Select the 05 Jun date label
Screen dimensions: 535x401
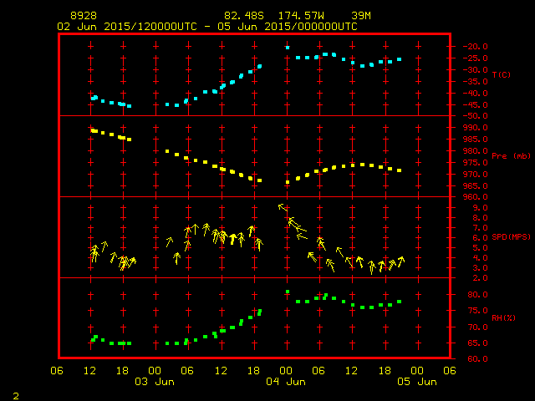click(416, 382)
